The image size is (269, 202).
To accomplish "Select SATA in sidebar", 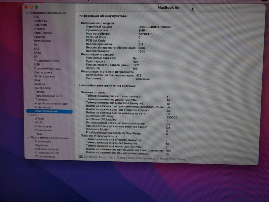I will (x=37, y=53).
